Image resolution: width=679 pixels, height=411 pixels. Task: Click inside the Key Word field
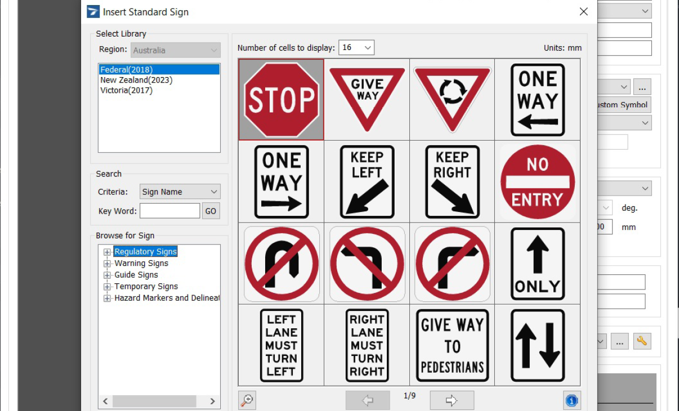169,210
